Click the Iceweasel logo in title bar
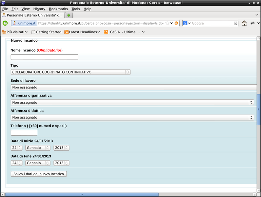 3,3
